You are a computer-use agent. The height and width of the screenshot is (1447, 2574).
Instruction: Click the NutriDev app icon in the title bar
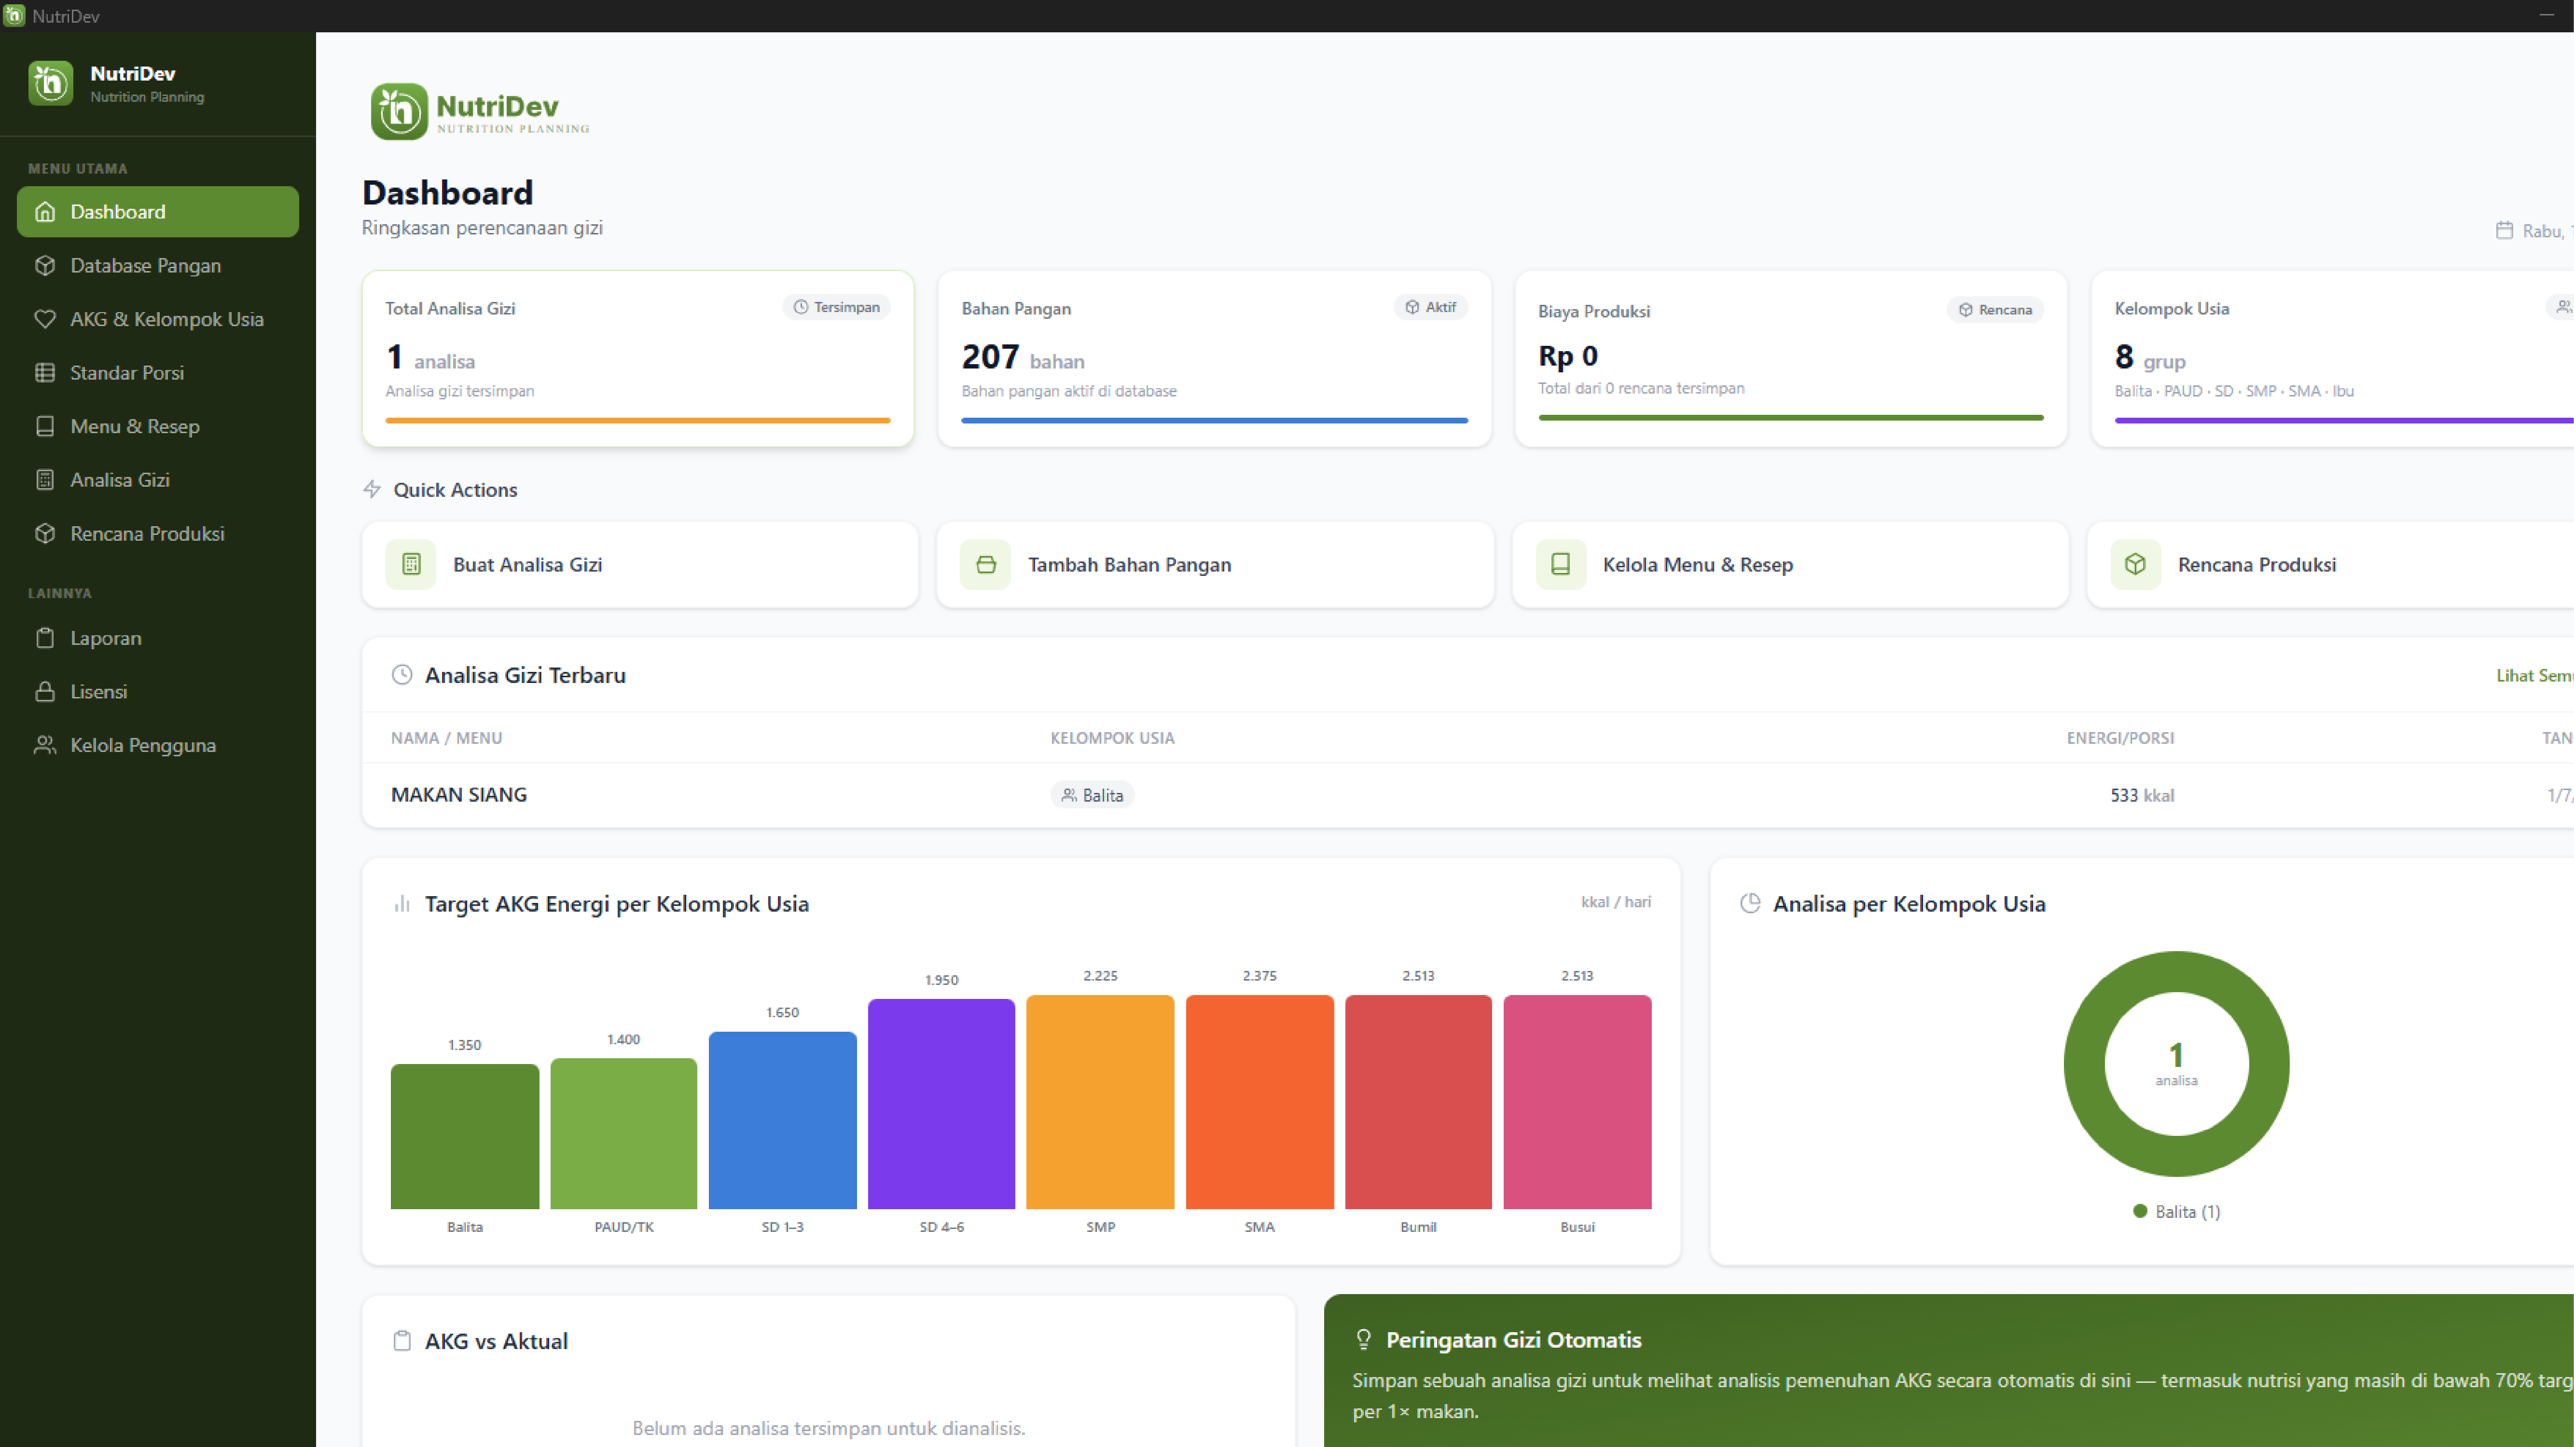click(x=14, y=16)
